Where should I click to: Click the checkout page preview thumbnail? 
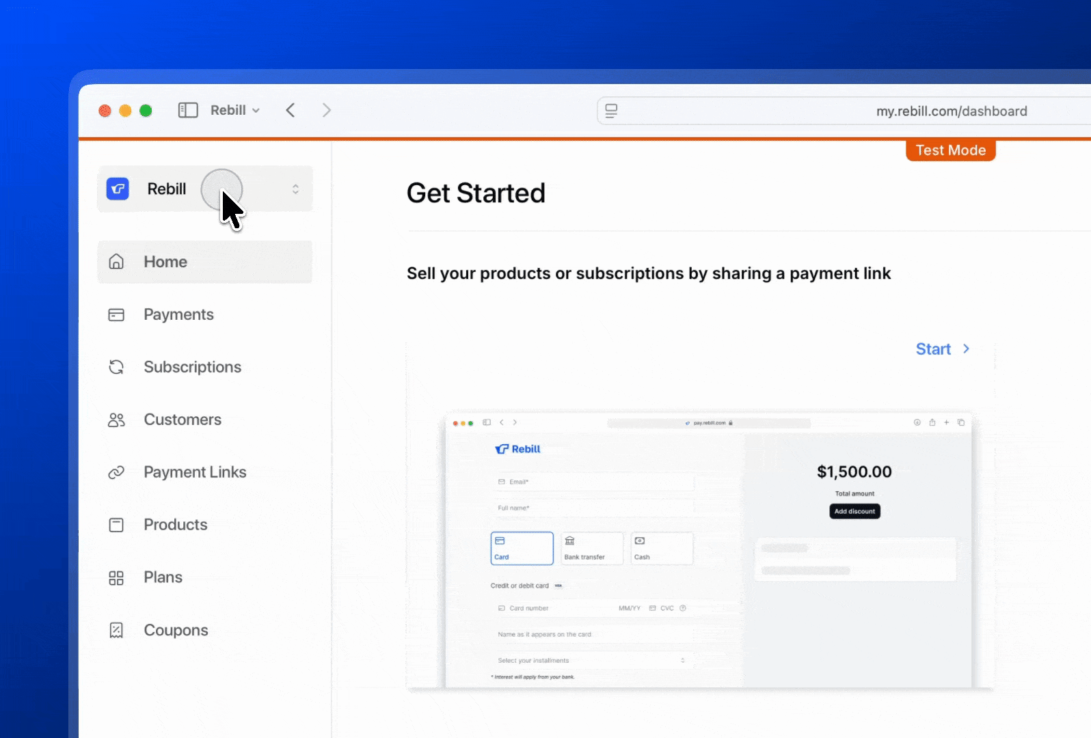click(708, 550)
